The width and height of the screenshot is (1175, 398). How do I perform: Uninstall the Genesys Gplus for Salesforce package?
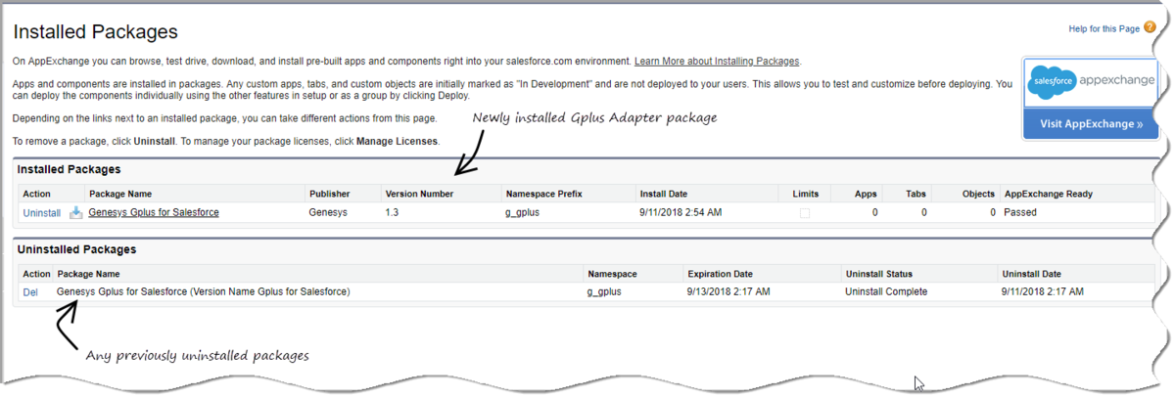pyautogui.click(x=41, y=213)
